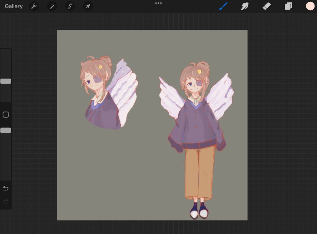
Task: Select the Smudge tool
Action: click(245, 6)
